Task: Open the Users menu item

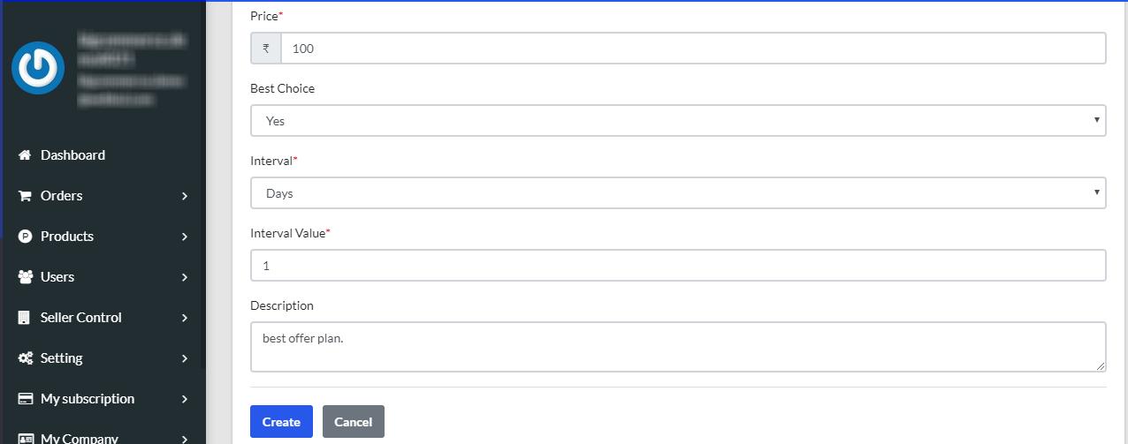Action: (57, 277)
